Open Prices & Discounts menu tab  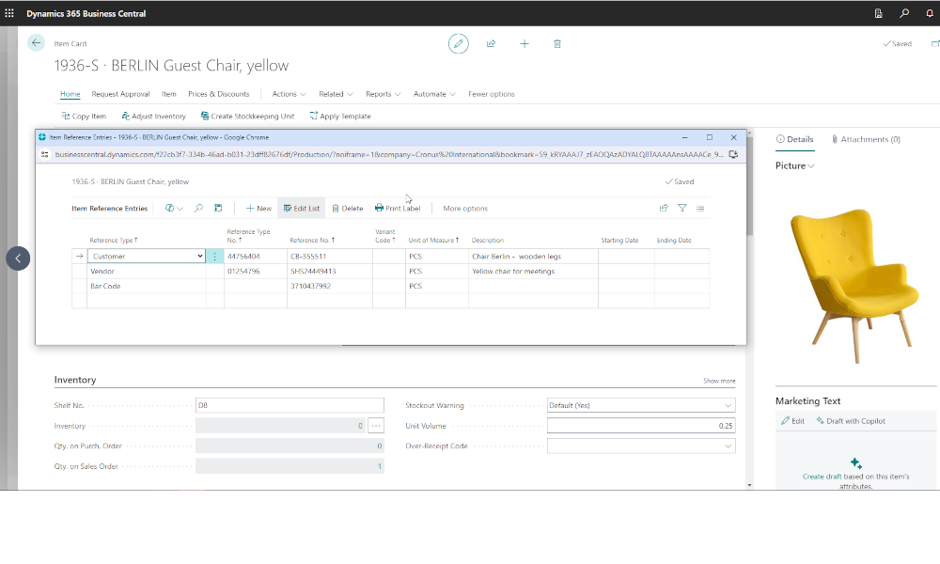218,94
